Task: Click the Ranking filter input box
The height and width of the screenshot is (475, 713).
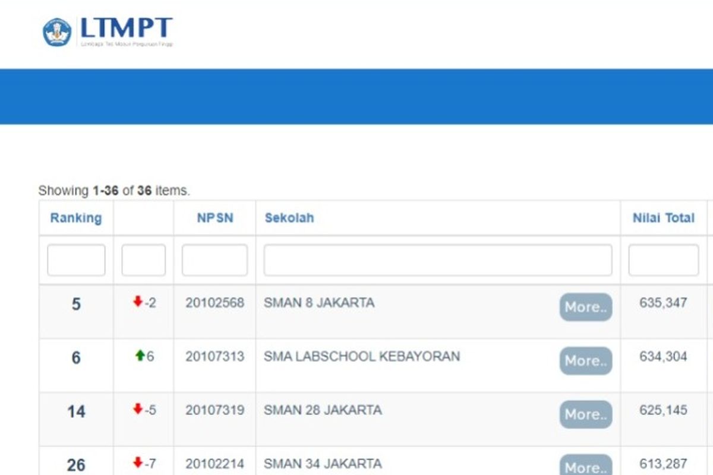Action: click(x=75, y=259)
